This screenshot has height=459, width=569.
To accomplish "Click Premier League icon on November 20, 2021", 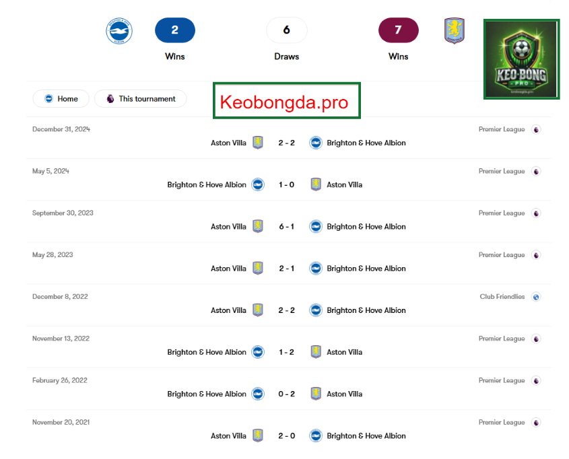I will click(x=536, y=423).
